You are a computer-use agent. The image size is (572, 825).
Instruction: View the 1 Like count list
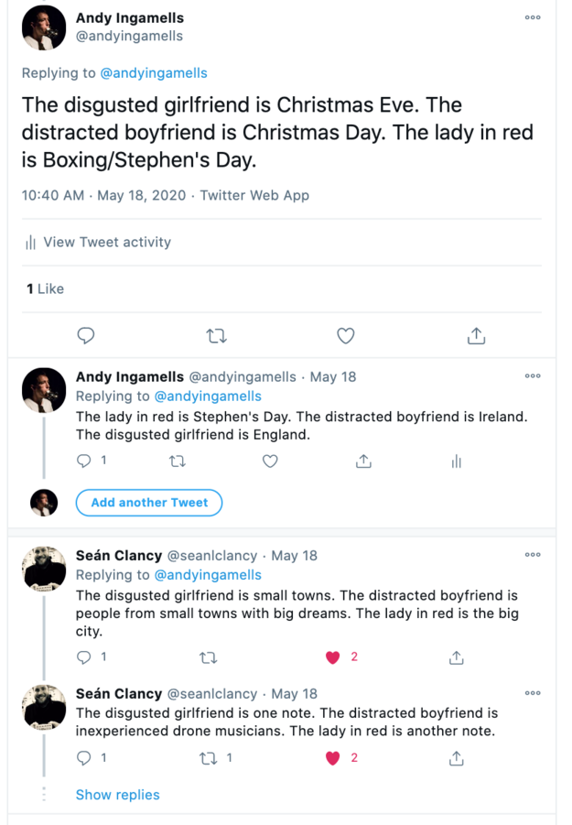pyautogui.click(x=46, y=288)
